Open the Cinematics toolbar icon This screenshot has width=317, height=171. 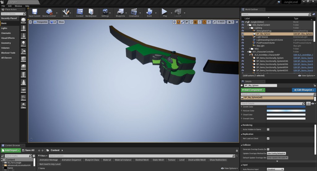tap(134, 12)
